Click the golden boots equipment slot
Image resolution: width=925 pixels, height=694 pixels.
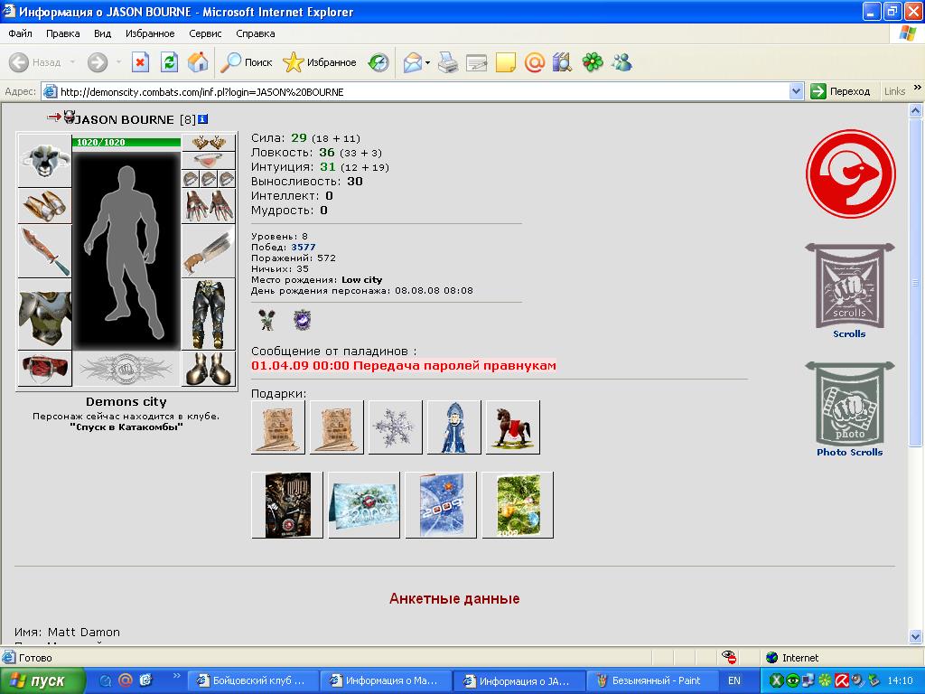[209, 369]
